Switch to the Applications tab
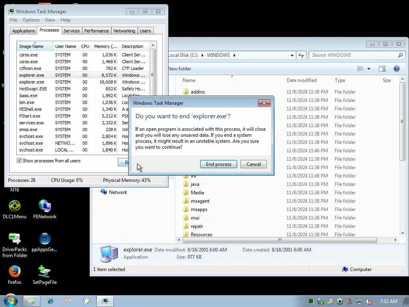Viewport: 409px width, 307px height. point(24,31)
